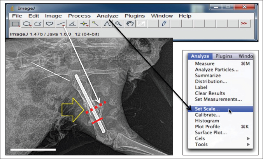Open the Process menu

tap(79, 16)
